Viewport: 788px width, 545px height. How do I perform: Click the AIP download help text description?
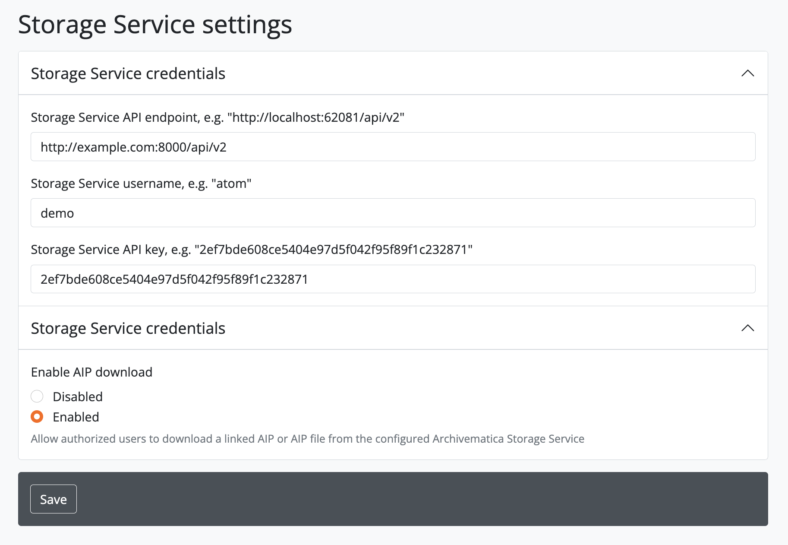[x=307, y=439]
